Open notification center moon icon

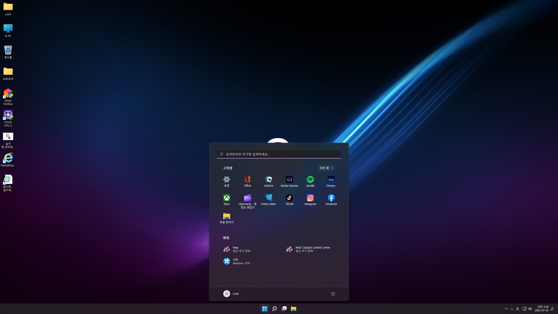click(552, 309)
